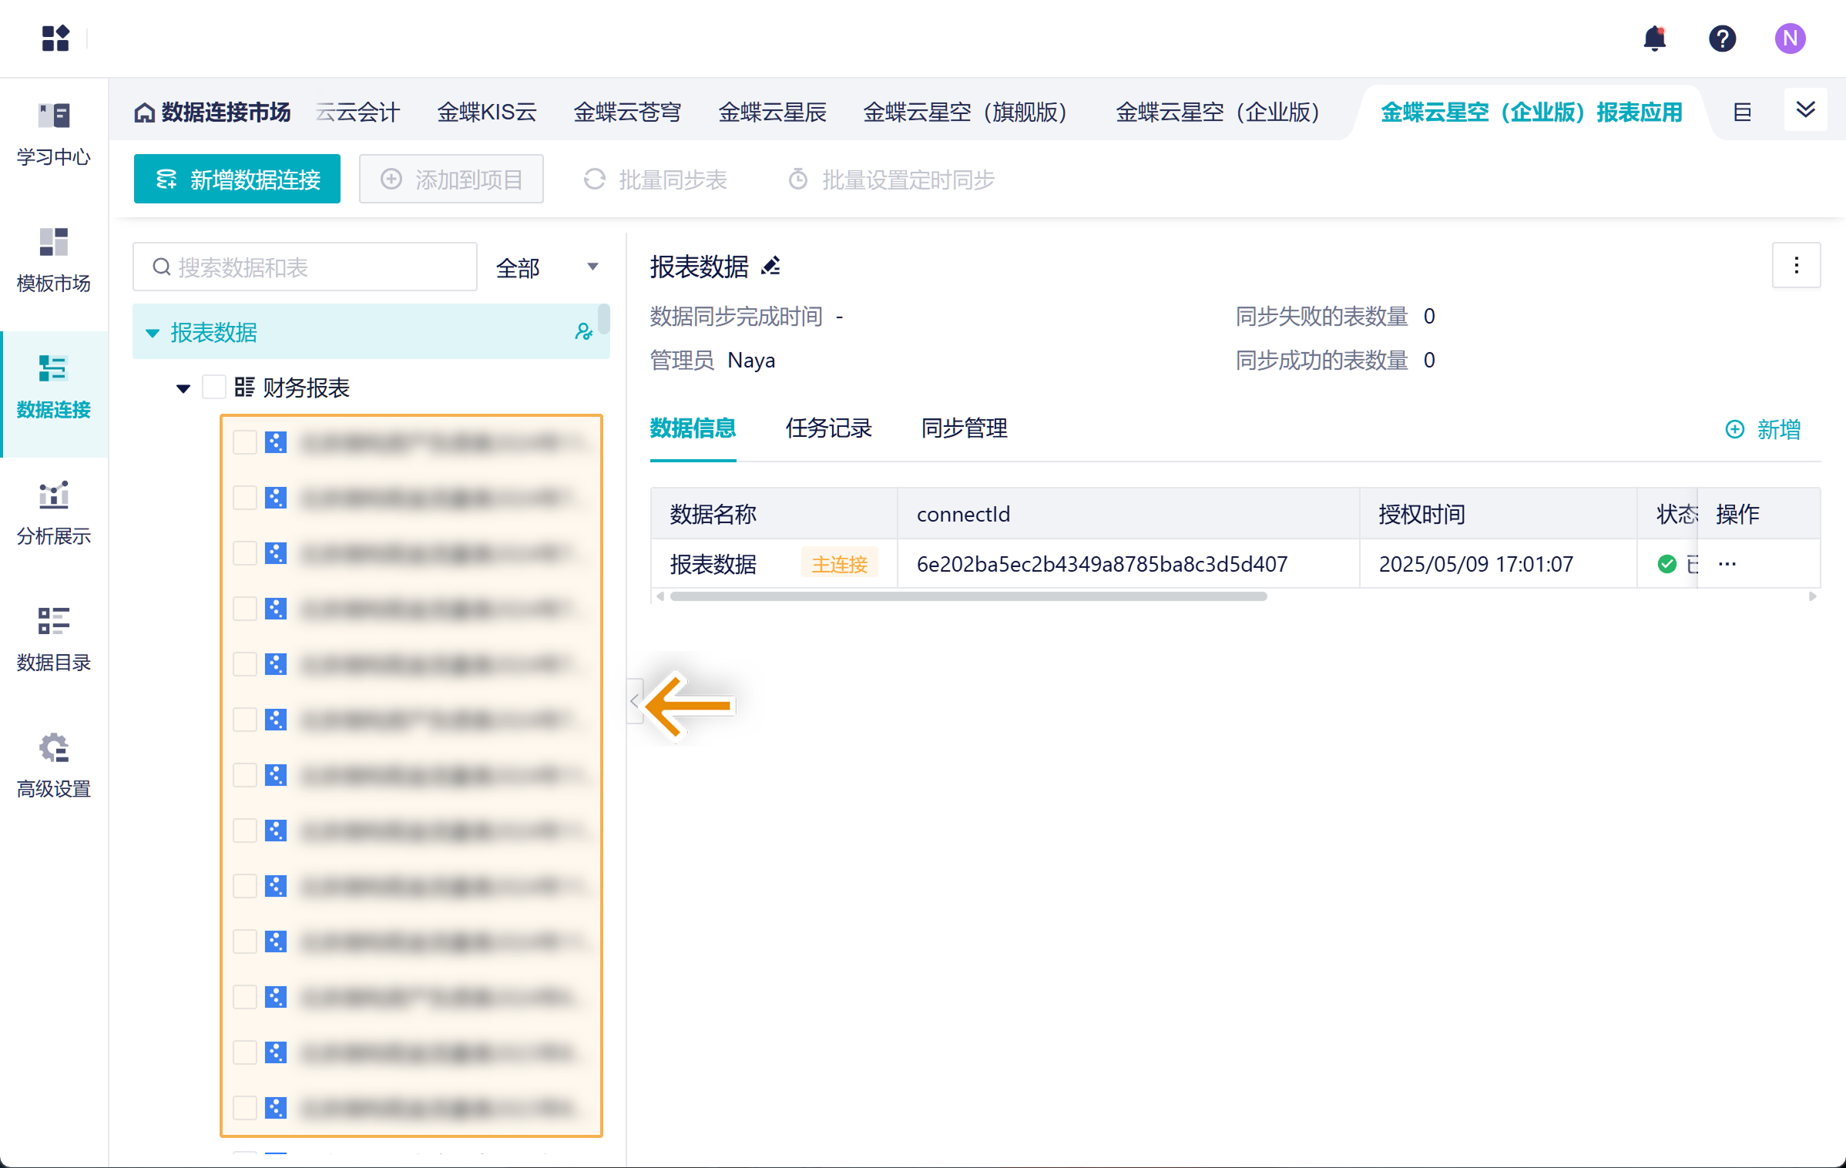Open 高级设置 in the sidebar
The width and height of the screenshot is (1846, 1168).
click(54, 767)
